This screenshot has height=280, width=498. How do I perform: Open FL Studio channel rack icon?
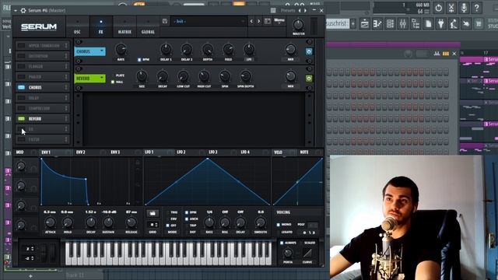coord(391,24)
